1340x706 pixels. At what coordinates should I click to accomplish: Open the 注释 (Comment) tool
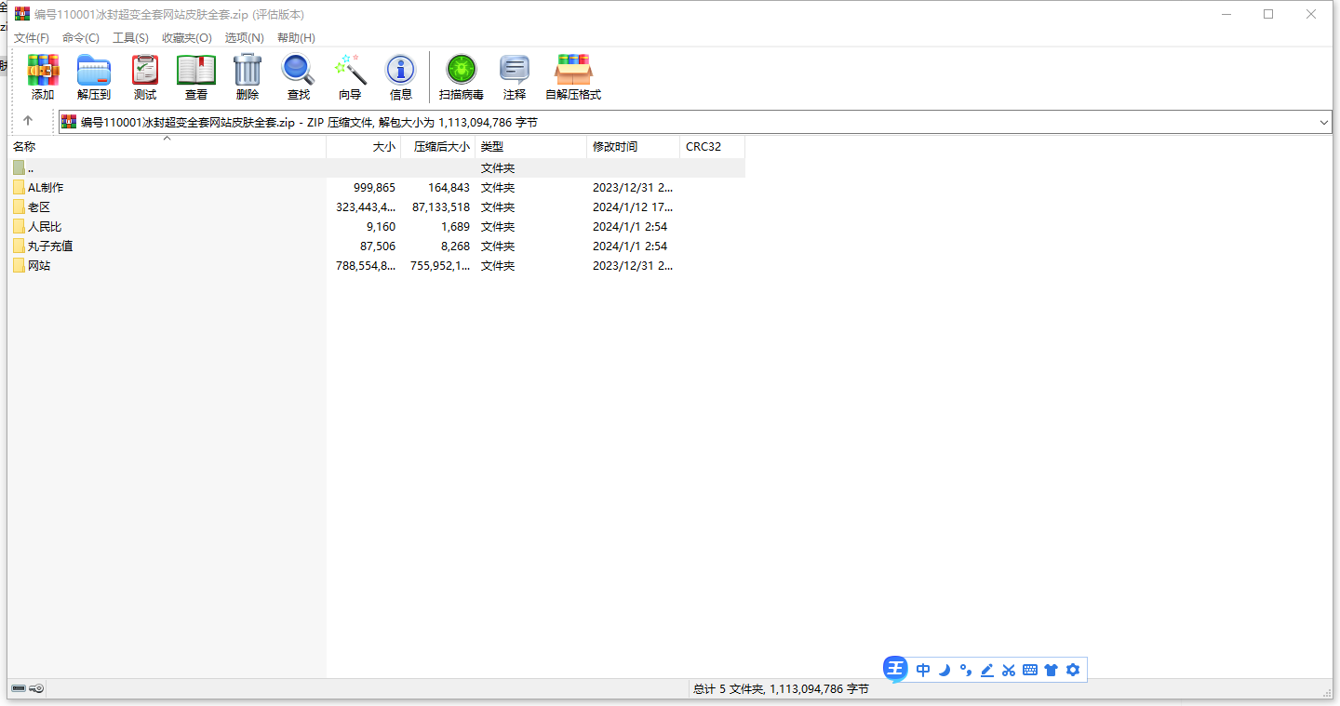coord(515,71)
